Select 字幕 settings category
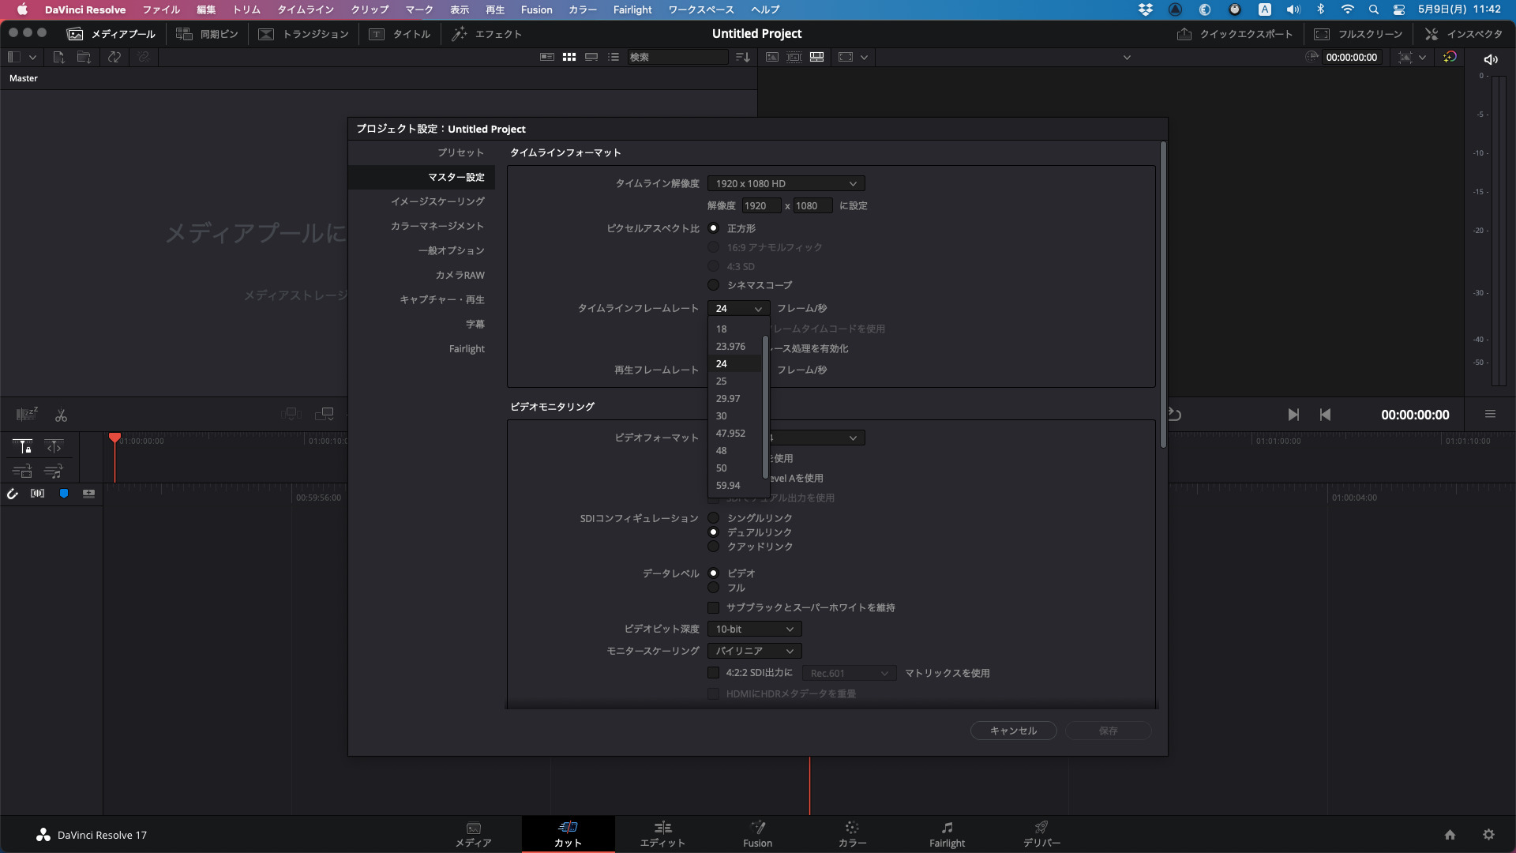The width and height of the screenshot is (1516, 853). click(475, 324)
